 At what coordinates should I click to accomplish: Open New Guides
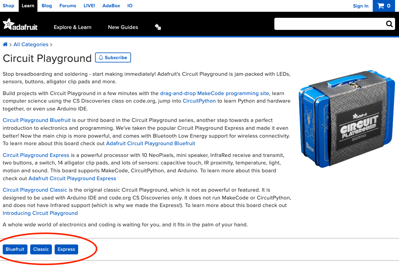(x=123, y=27)
